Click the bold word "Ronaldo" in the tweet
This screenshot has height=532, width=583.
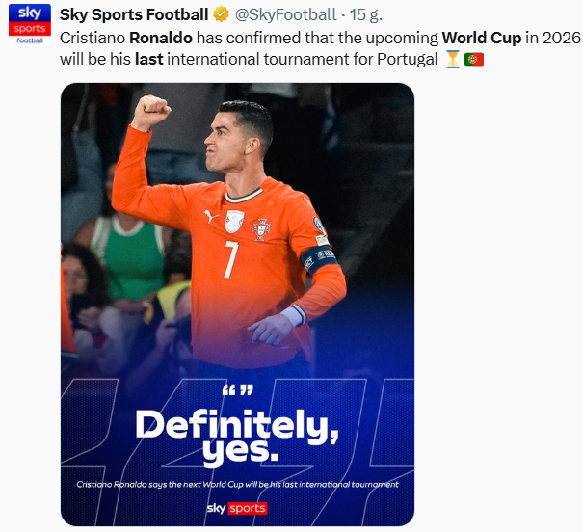click(x=162, y=39)
